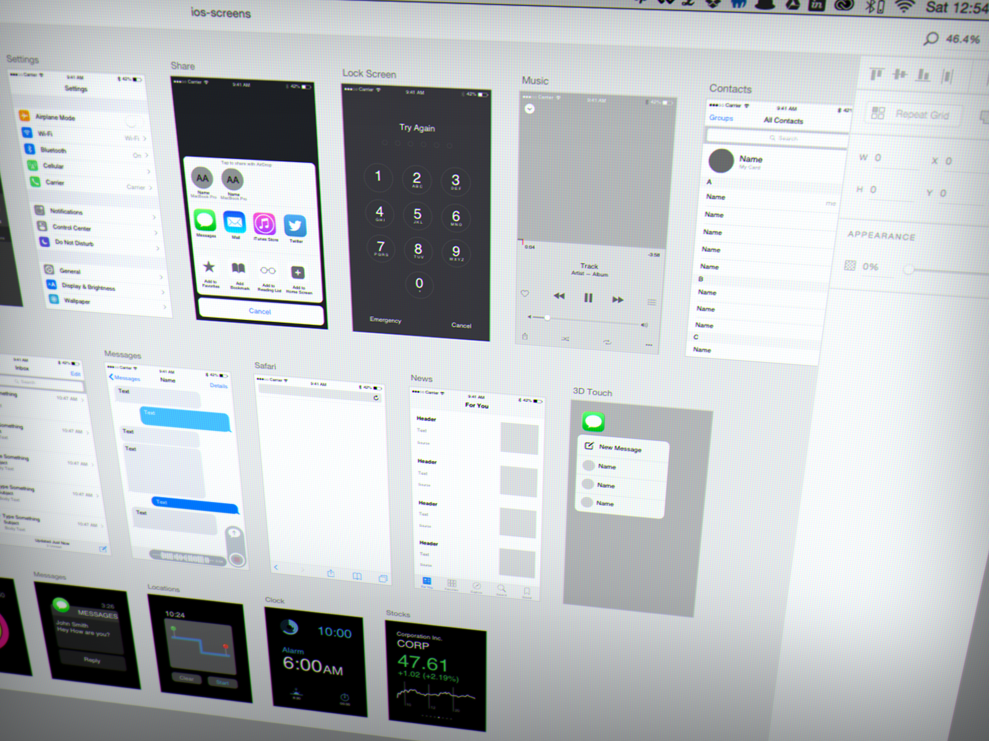Image resolution: width=989 pixels, height=741 pixels.
Task: Click CORP stock price 47.61
Action: [x=422, y=664]
